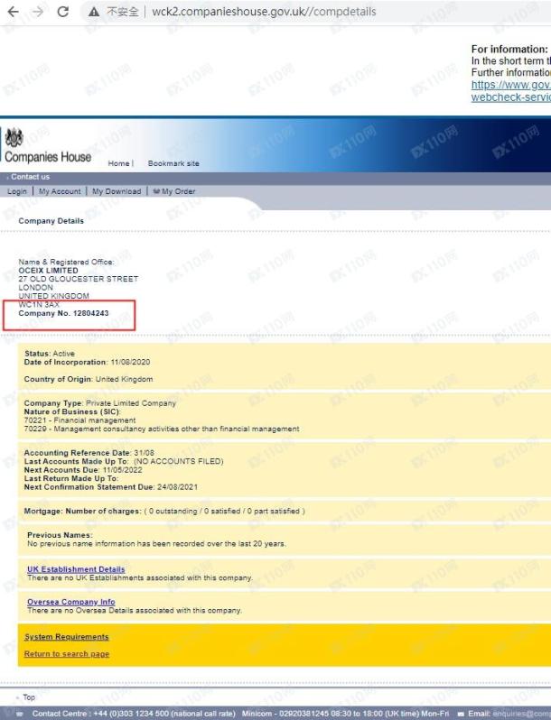
Task: Open System Requirements link
Action: (x=66, y=637)
